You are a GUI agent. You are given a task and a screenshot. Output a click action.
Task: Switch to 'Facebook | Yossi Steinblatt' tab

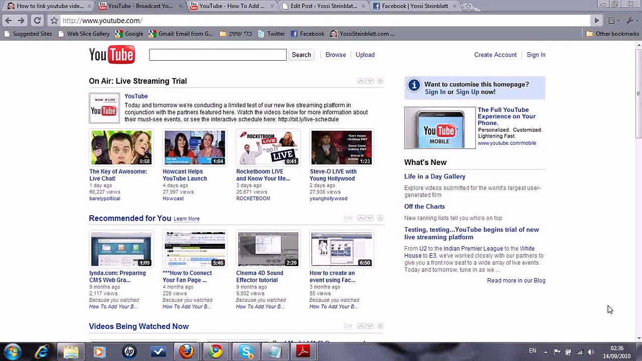tap(414, 6)
